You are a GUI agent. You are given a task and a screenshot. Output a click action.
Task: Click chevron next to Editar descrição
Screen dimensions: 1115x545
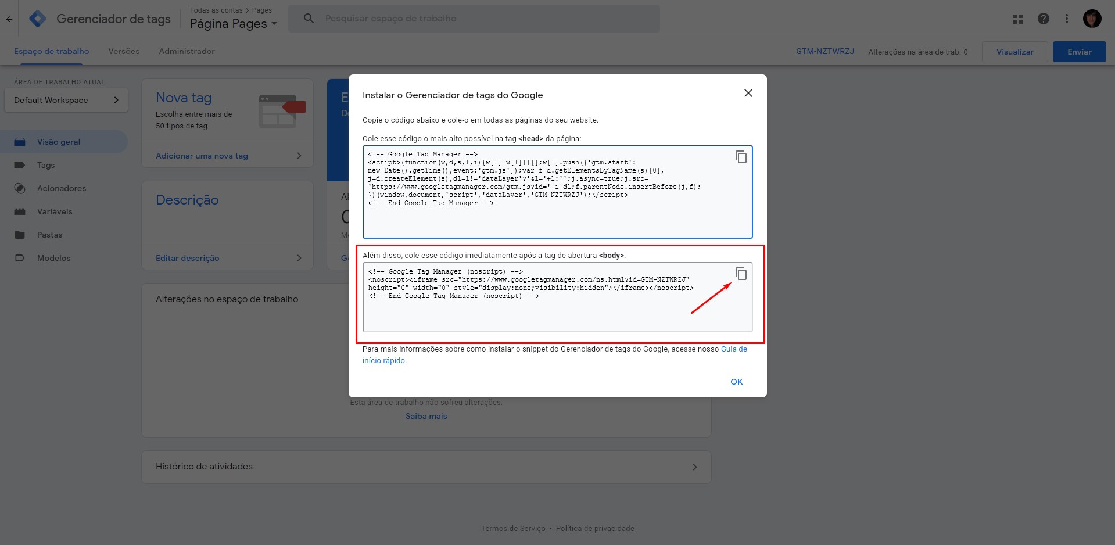point(299,258)
